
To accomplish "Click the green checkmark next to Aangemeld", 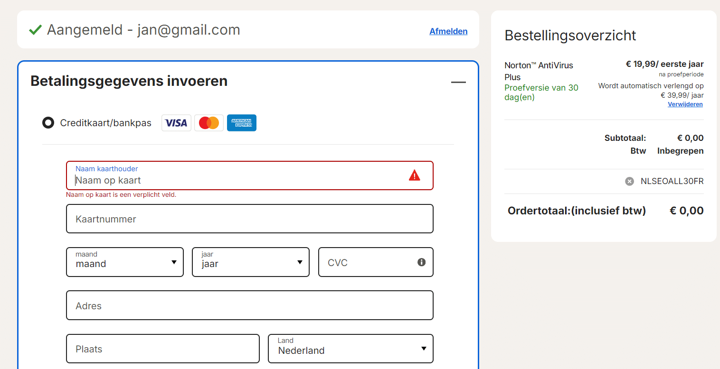I will point(35,30).
